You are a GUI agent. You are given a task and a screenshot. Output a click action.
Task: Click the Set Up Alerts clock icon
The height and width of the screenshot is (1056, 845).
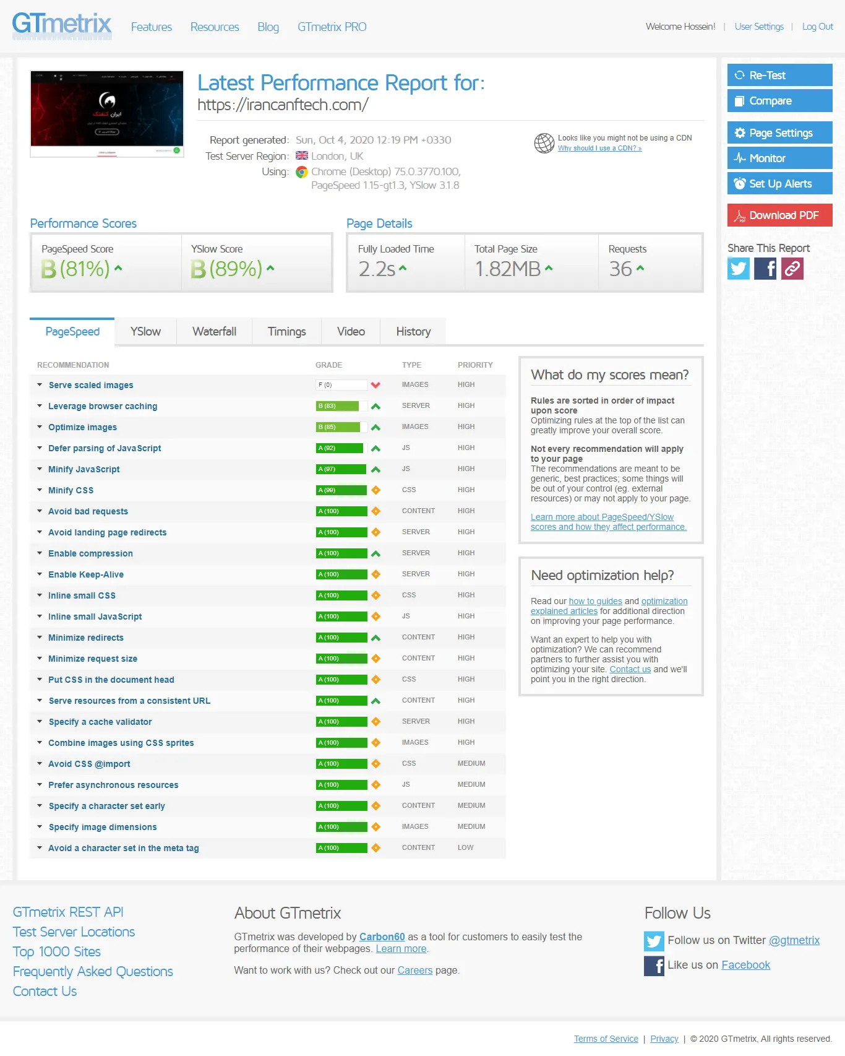coord(739,184)
